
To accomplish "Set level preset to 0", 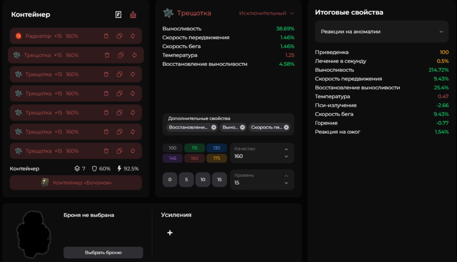I will coord(170,180).
